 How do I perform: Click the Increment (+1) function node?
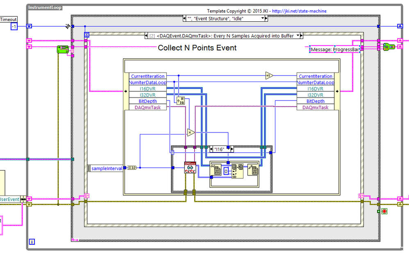pos(269,76)
